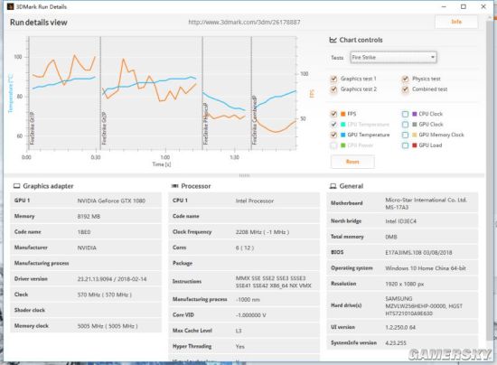Image resolution: width=497 pixels, height=365 pixels.
Task: Select the Intel Processor value
Action: click(x=255, y=201)
